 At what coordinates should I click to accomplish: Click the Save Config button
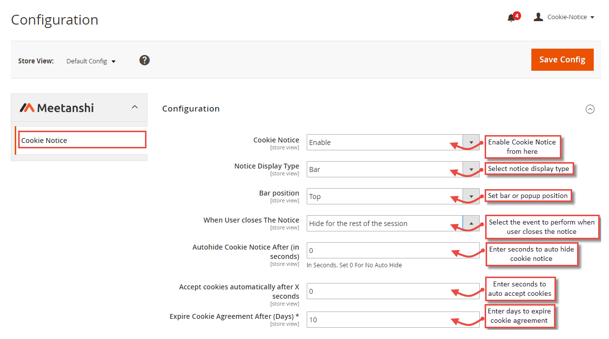click(562, 59)
